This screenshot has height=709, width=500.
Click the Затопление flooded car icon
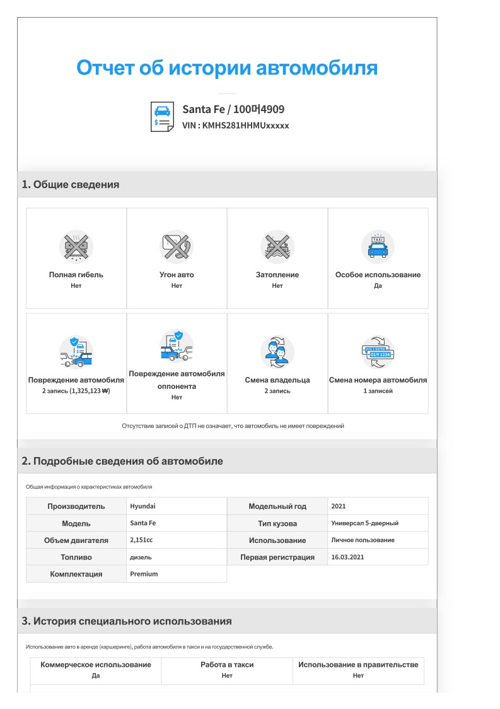(x=277, y=247)
